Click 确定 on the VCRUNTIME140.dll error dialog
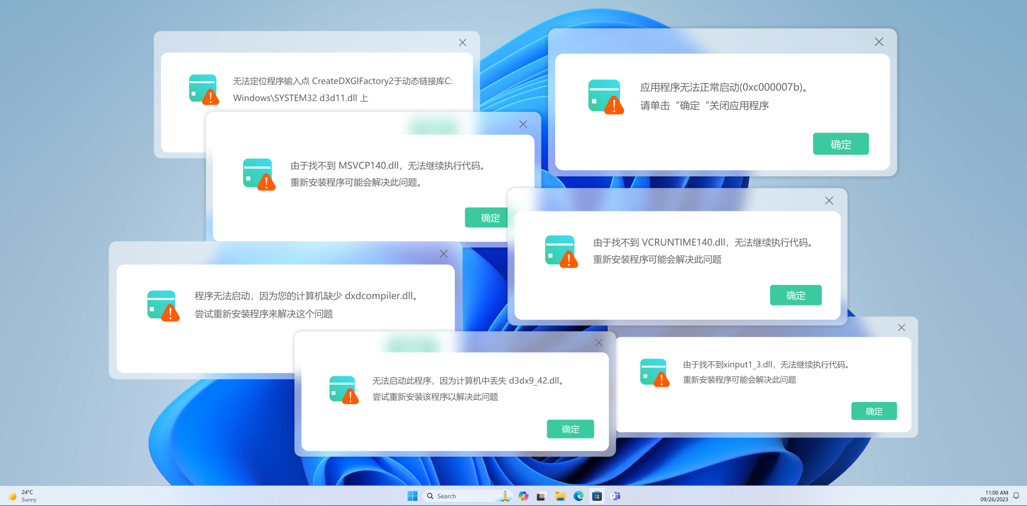The height and width of the screenshot is (506, 1027). click(796, 295)
